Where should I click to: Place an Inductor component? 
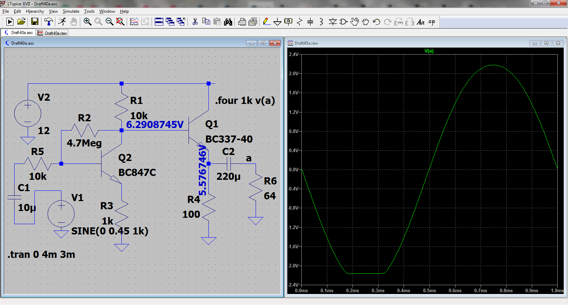click(321, 22)
